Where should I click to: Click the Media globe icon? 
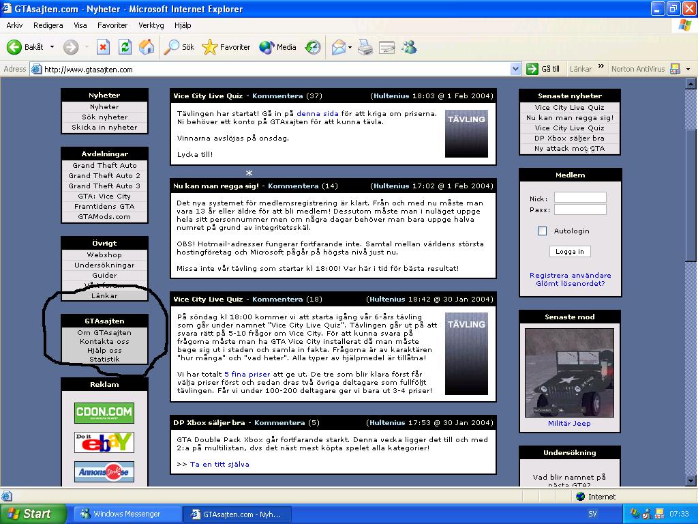point(267,47)
